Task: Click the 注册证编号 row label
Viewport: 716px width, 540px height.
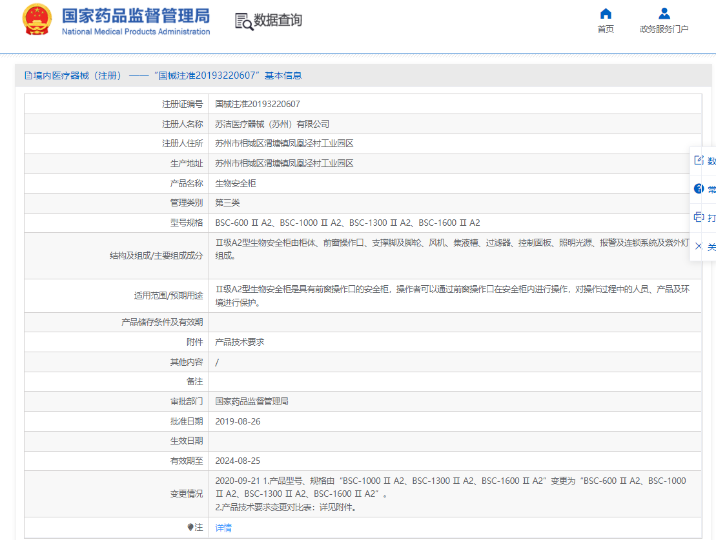Action: click(182, 104)
